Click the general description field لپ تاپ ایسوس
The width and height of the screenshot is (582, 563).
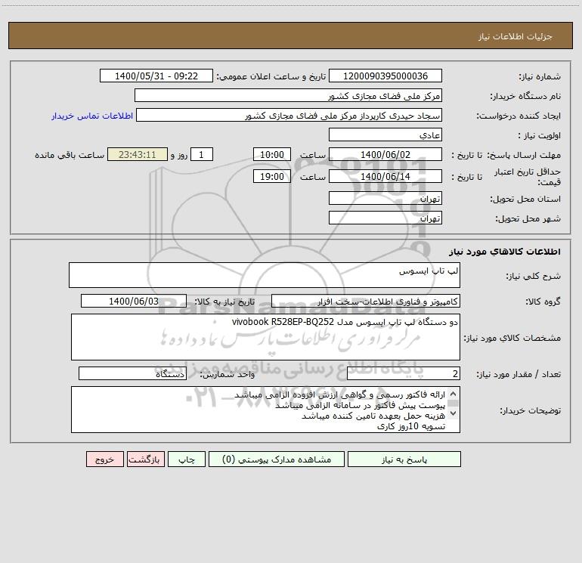pos(265,275)
